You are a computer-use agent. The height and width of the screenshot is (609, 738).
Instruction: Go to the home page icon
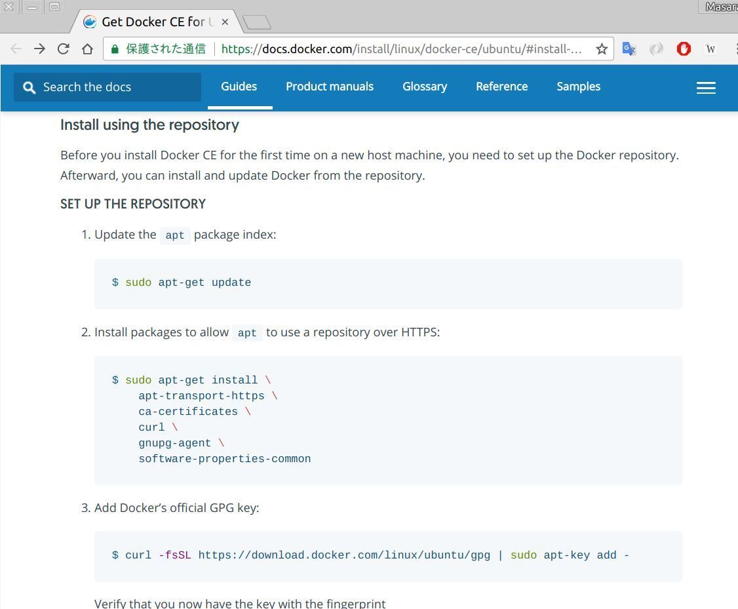(87, 49)
